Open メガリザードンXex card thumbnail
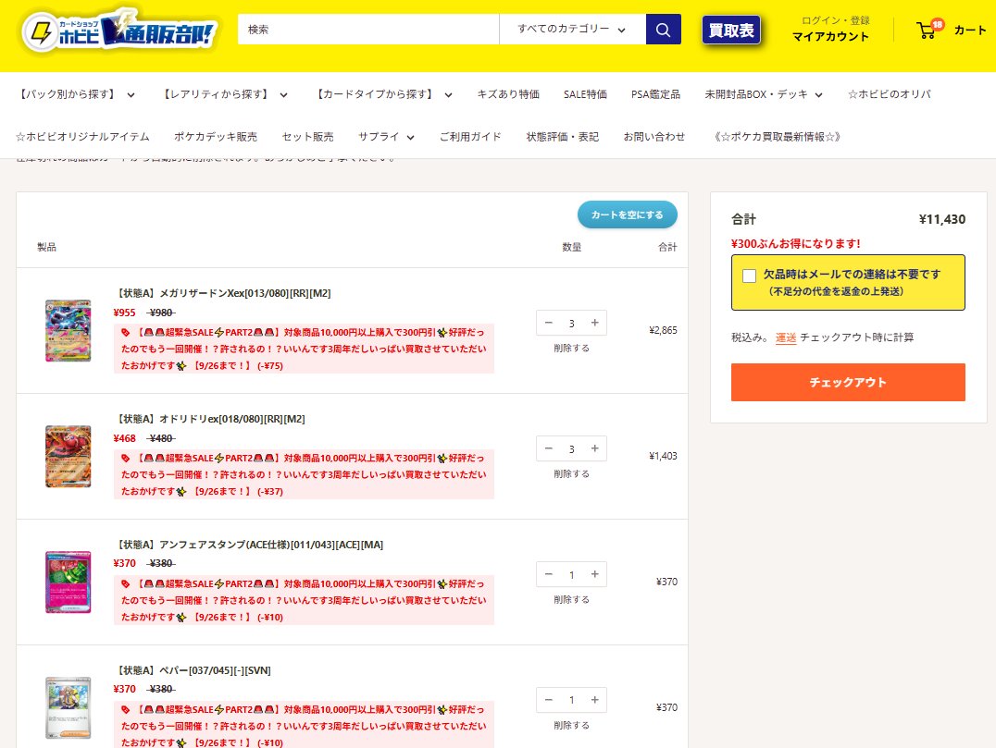 [x=68, y=330]
